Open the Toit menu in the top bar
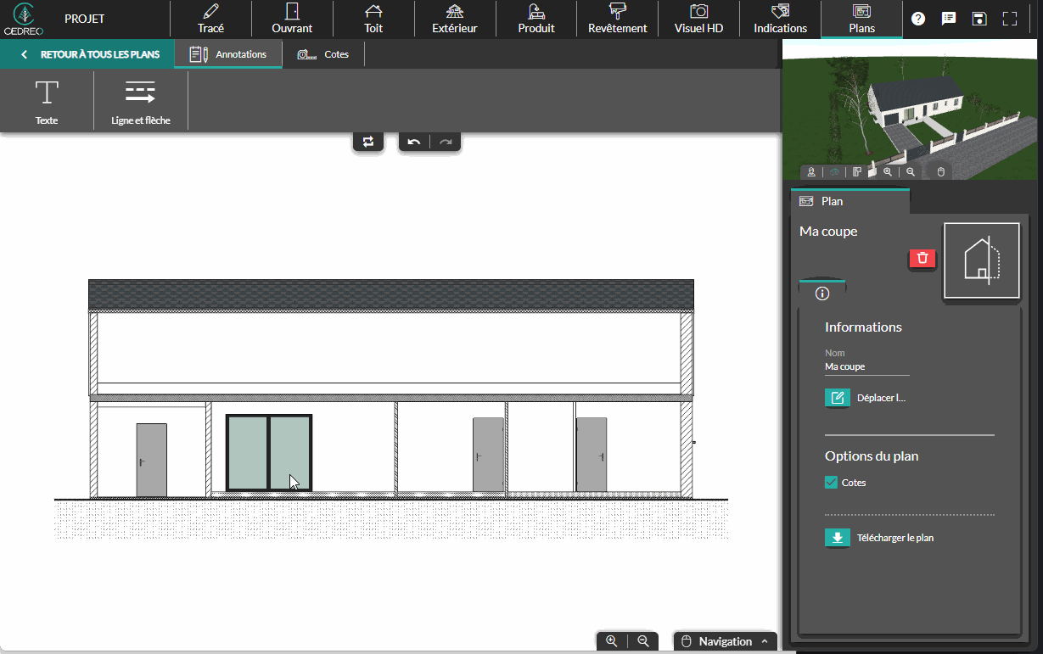 tap(373, 19)
